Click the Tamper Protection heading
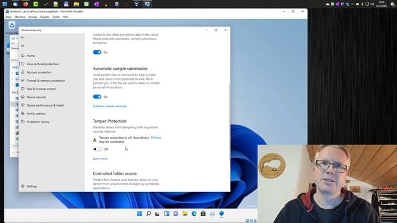 (x=109, y=121)
